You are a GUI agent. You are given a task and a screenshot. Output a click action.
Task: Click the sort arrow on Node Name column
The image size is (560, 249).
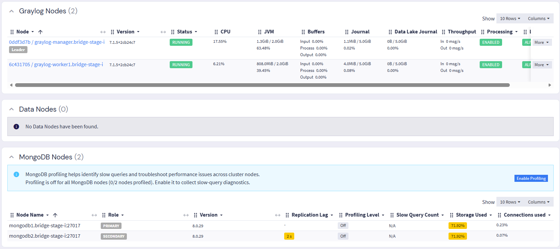[55, 215]
